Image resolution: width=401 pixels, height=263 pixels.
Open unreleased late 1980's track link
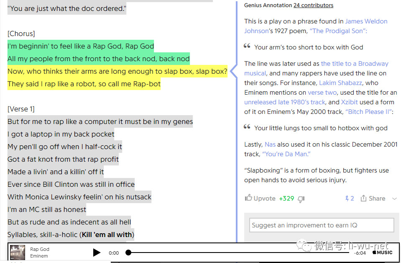click(x=285, y=102)
